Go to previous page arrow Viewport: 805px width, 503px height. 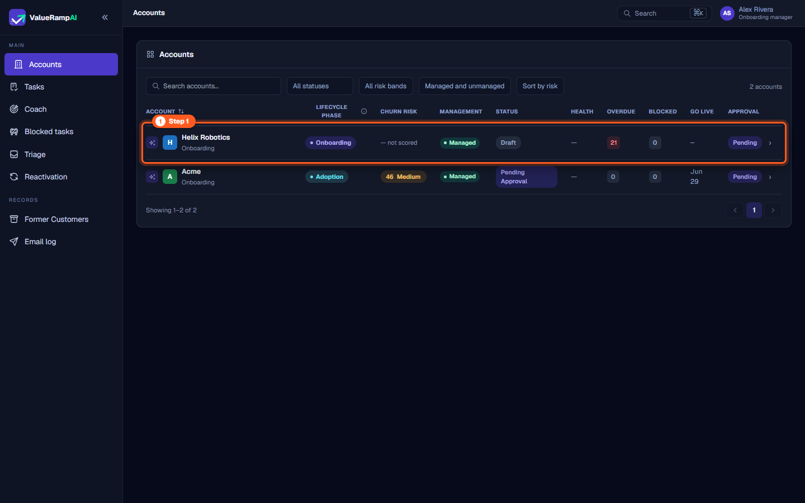click(735, 210)
